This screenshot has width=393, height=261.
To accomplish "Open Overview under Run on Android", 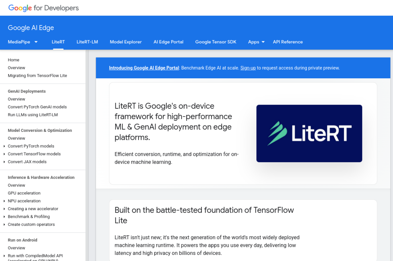I will click(x=17, y=248).
